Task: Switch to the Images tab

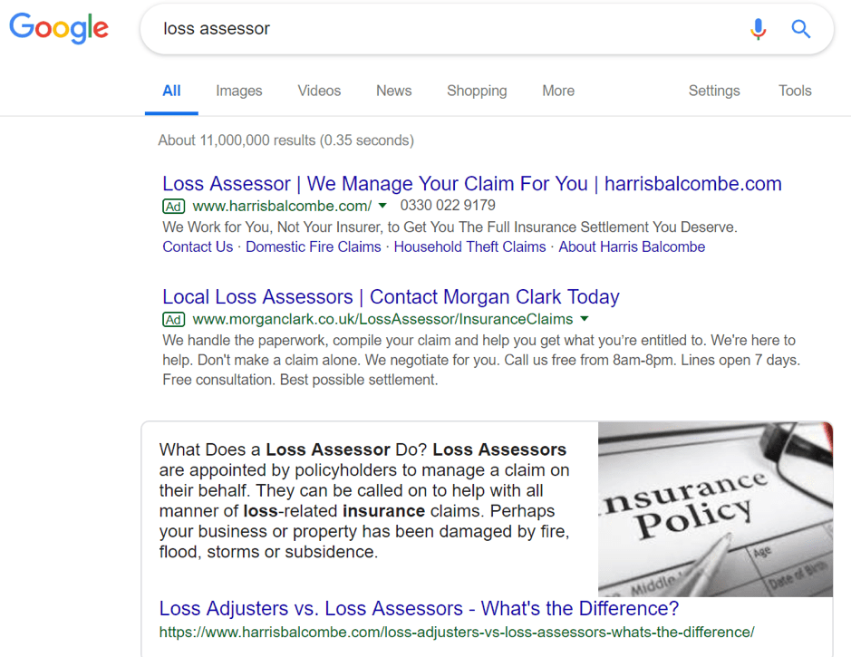Action: click(x=238, y=91)
